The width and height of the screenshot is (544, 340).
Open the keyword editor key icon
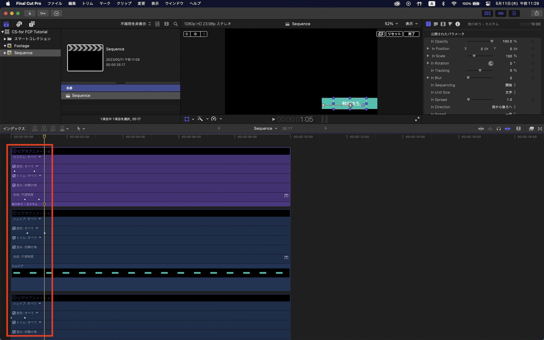[43, 13]
